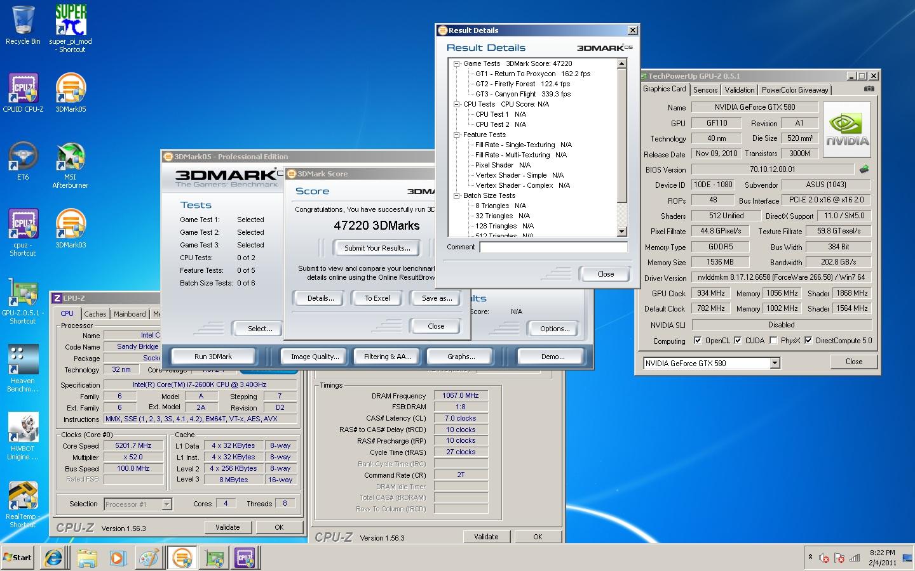Screen dimensions: 915x571
Task: Switch to the Sensors tab in GPU-Z
Action: (x=705, y=90)
